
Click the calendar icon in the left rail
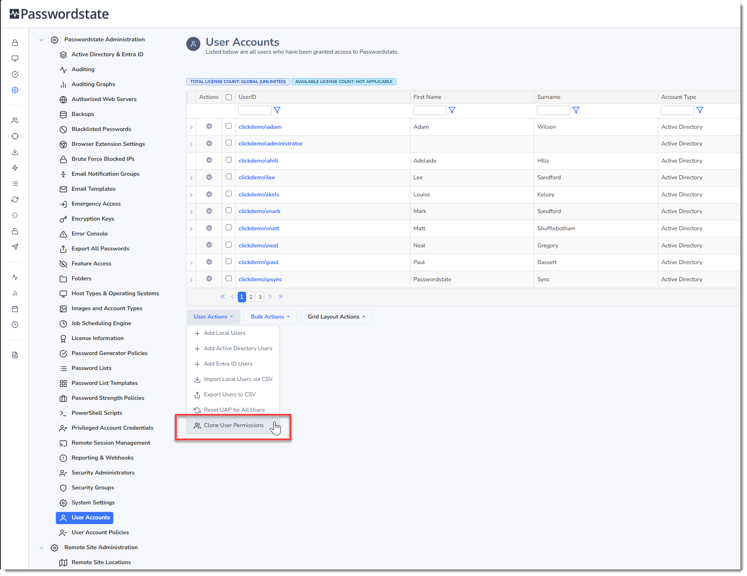click(15, 309)
